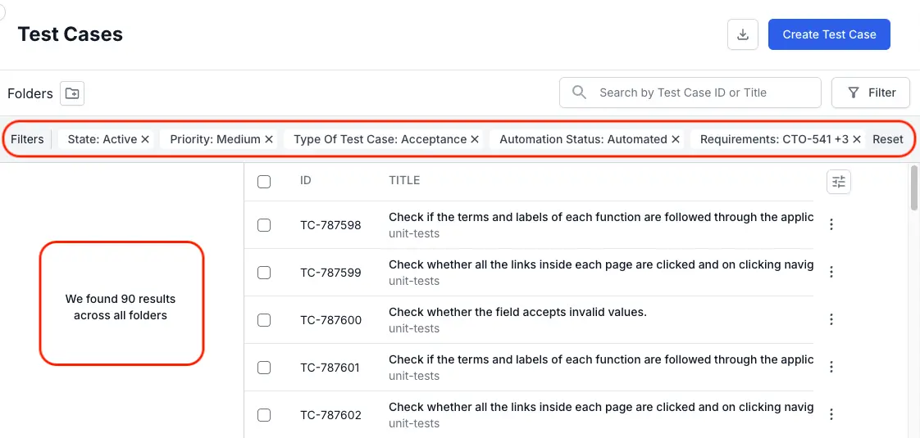Toggle the select-all checkbox in header
The image size is (920, 438).
pyautogui.click(x=264, y=182)
